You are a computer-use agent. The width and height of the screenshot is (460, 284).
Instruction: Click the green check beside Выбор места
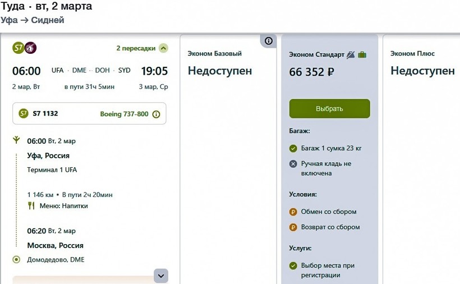point(293,265)
